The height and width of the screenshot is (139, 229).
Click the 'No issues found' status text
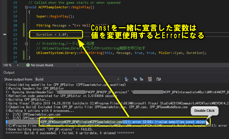coord(42,65)
